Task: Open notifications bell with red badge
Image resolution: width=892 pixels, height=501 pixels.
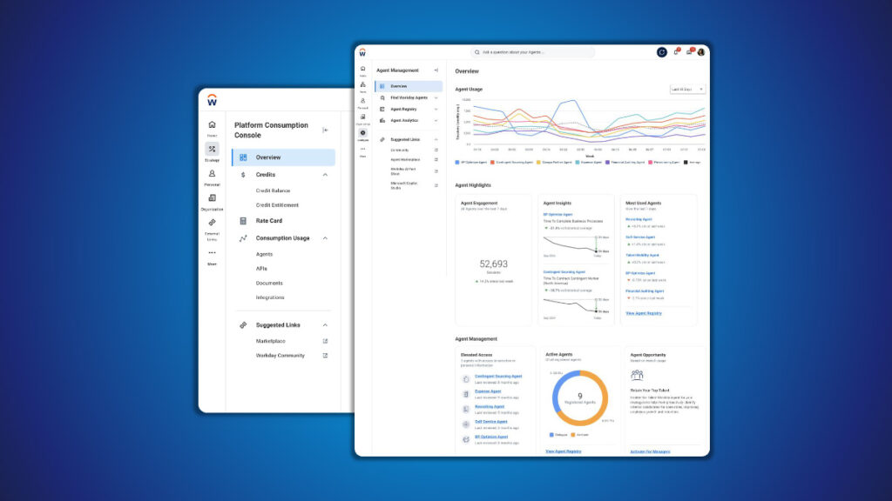Action: click(x=676, y=51)
